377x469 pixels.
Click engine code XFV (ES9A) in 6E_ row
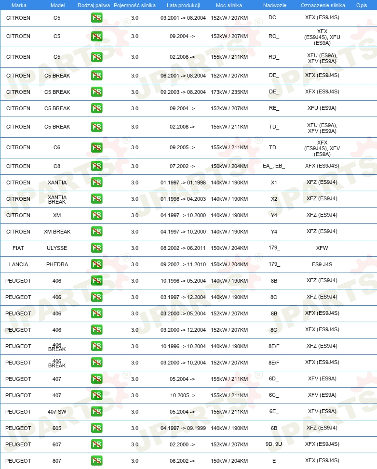[322, 411]
